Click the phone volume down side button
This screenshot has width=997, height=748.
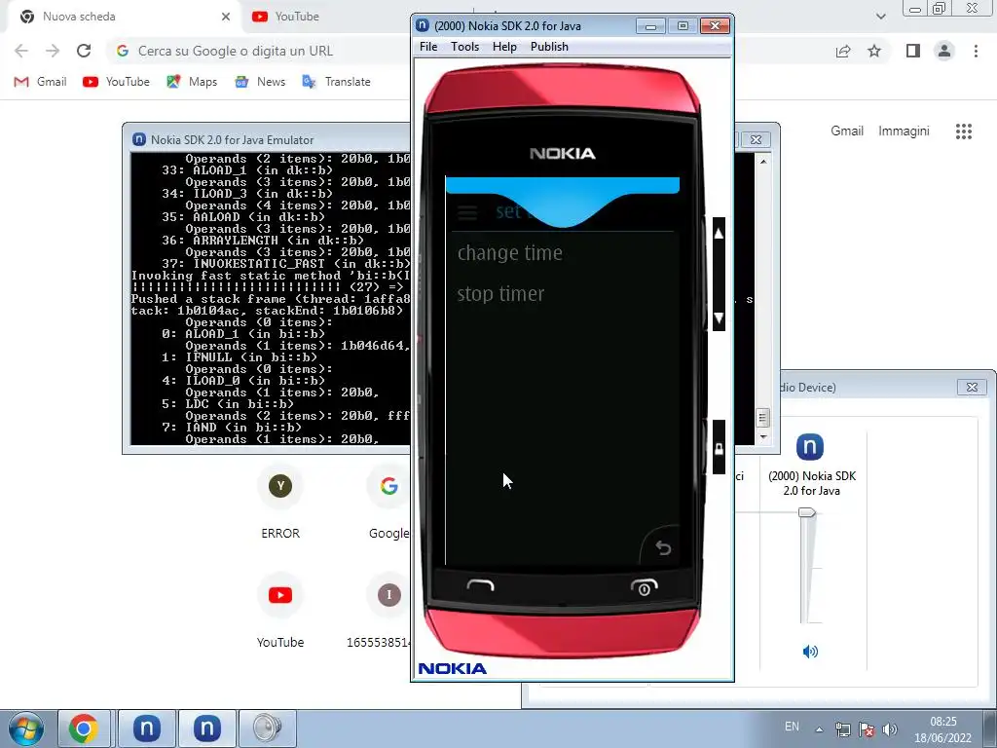point(719,318)
